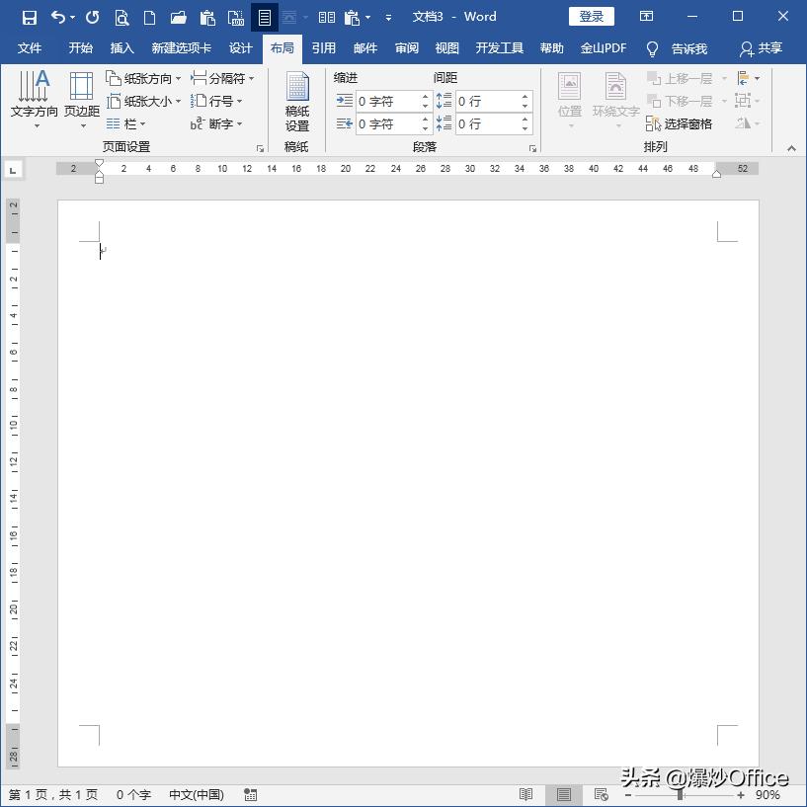
Task: Click the Share (共享) button
Action: 762,48
